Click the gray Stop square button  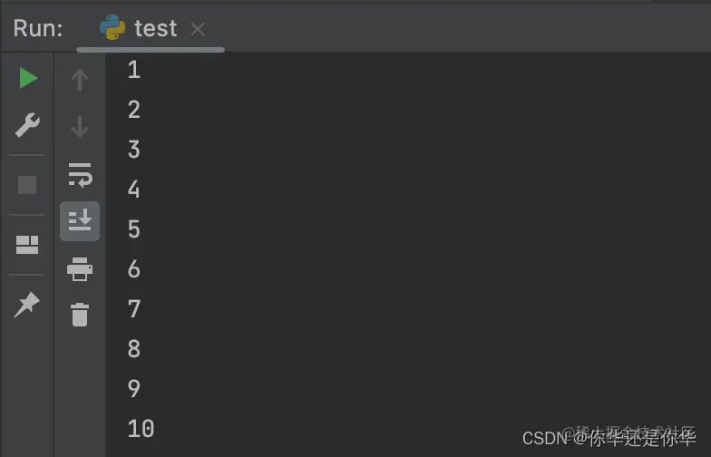point(27,185)
